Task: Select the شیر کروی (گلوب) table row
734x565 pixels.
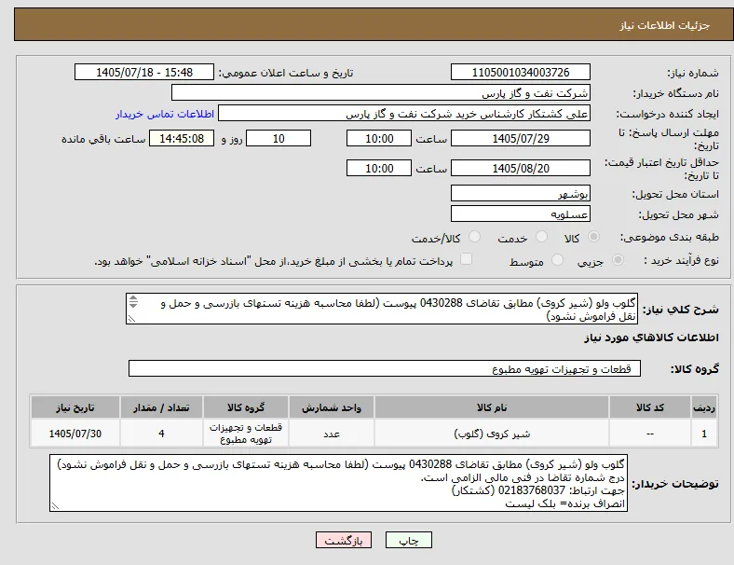Action: point(374,433)
